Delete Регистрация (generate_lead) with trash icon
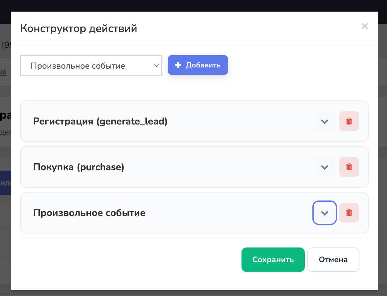This screenshot has width=387, height=296. coord(349,121)
